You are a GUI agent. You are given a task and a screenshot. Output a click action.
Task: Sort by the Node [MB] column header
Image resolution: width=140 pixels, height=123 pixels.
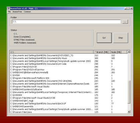[x=119, y=52]
